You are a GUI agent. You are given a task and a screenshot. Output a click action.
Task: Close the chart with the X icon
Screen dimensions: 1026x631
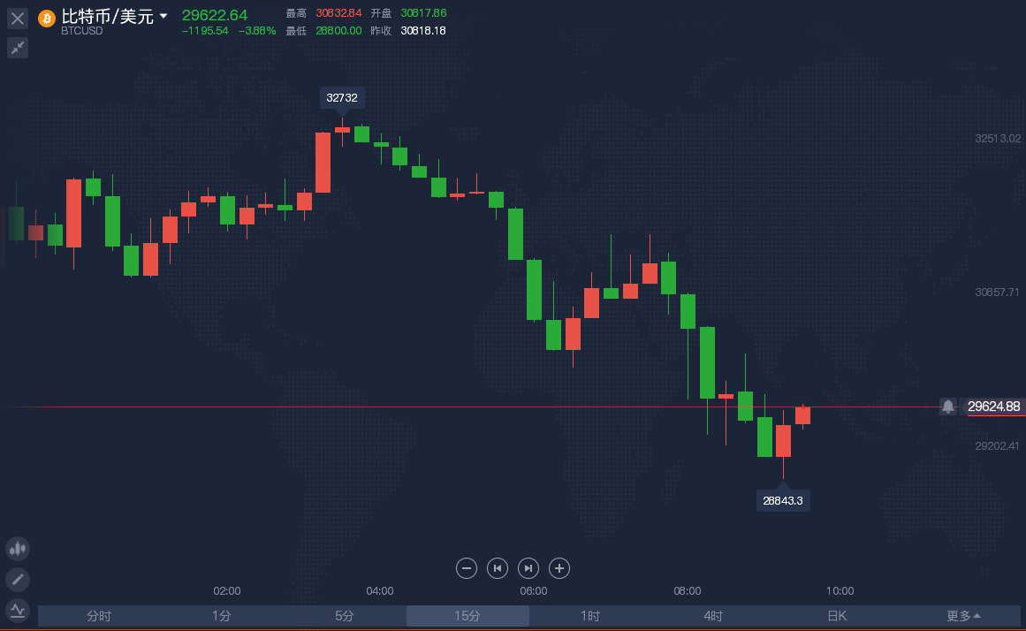click(x=18, y=19)
